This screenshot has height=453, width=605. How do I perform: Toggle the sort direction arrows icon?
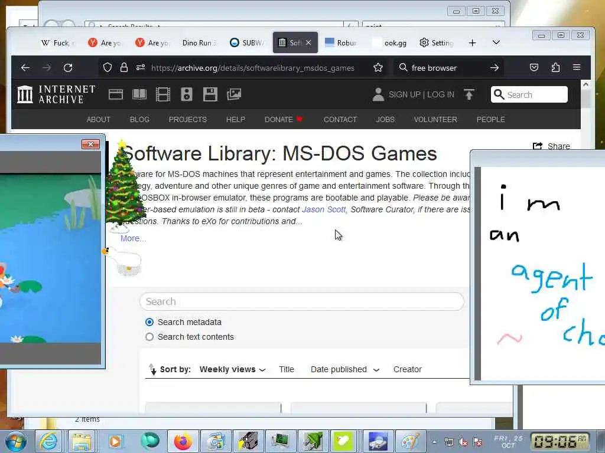pos(152,369)
